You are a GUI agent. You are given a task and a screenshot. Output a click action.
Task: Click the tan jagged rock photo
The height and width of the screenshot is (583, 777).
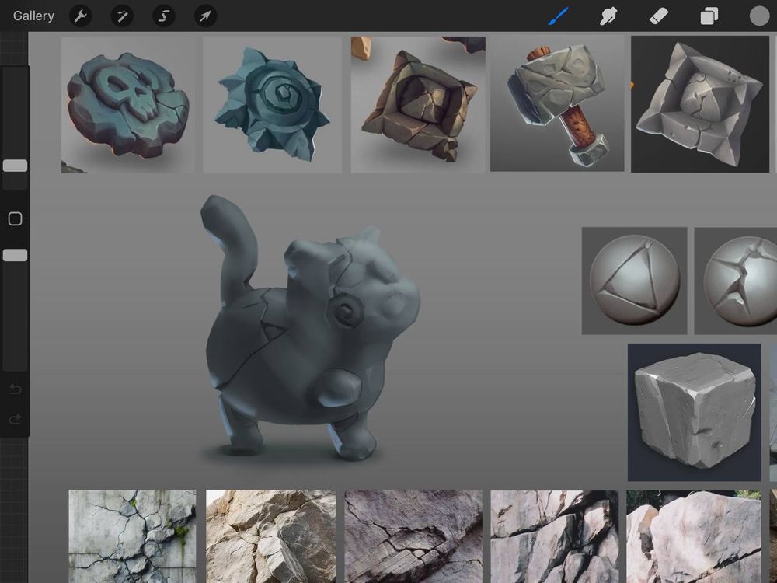[x=271, y=536]
